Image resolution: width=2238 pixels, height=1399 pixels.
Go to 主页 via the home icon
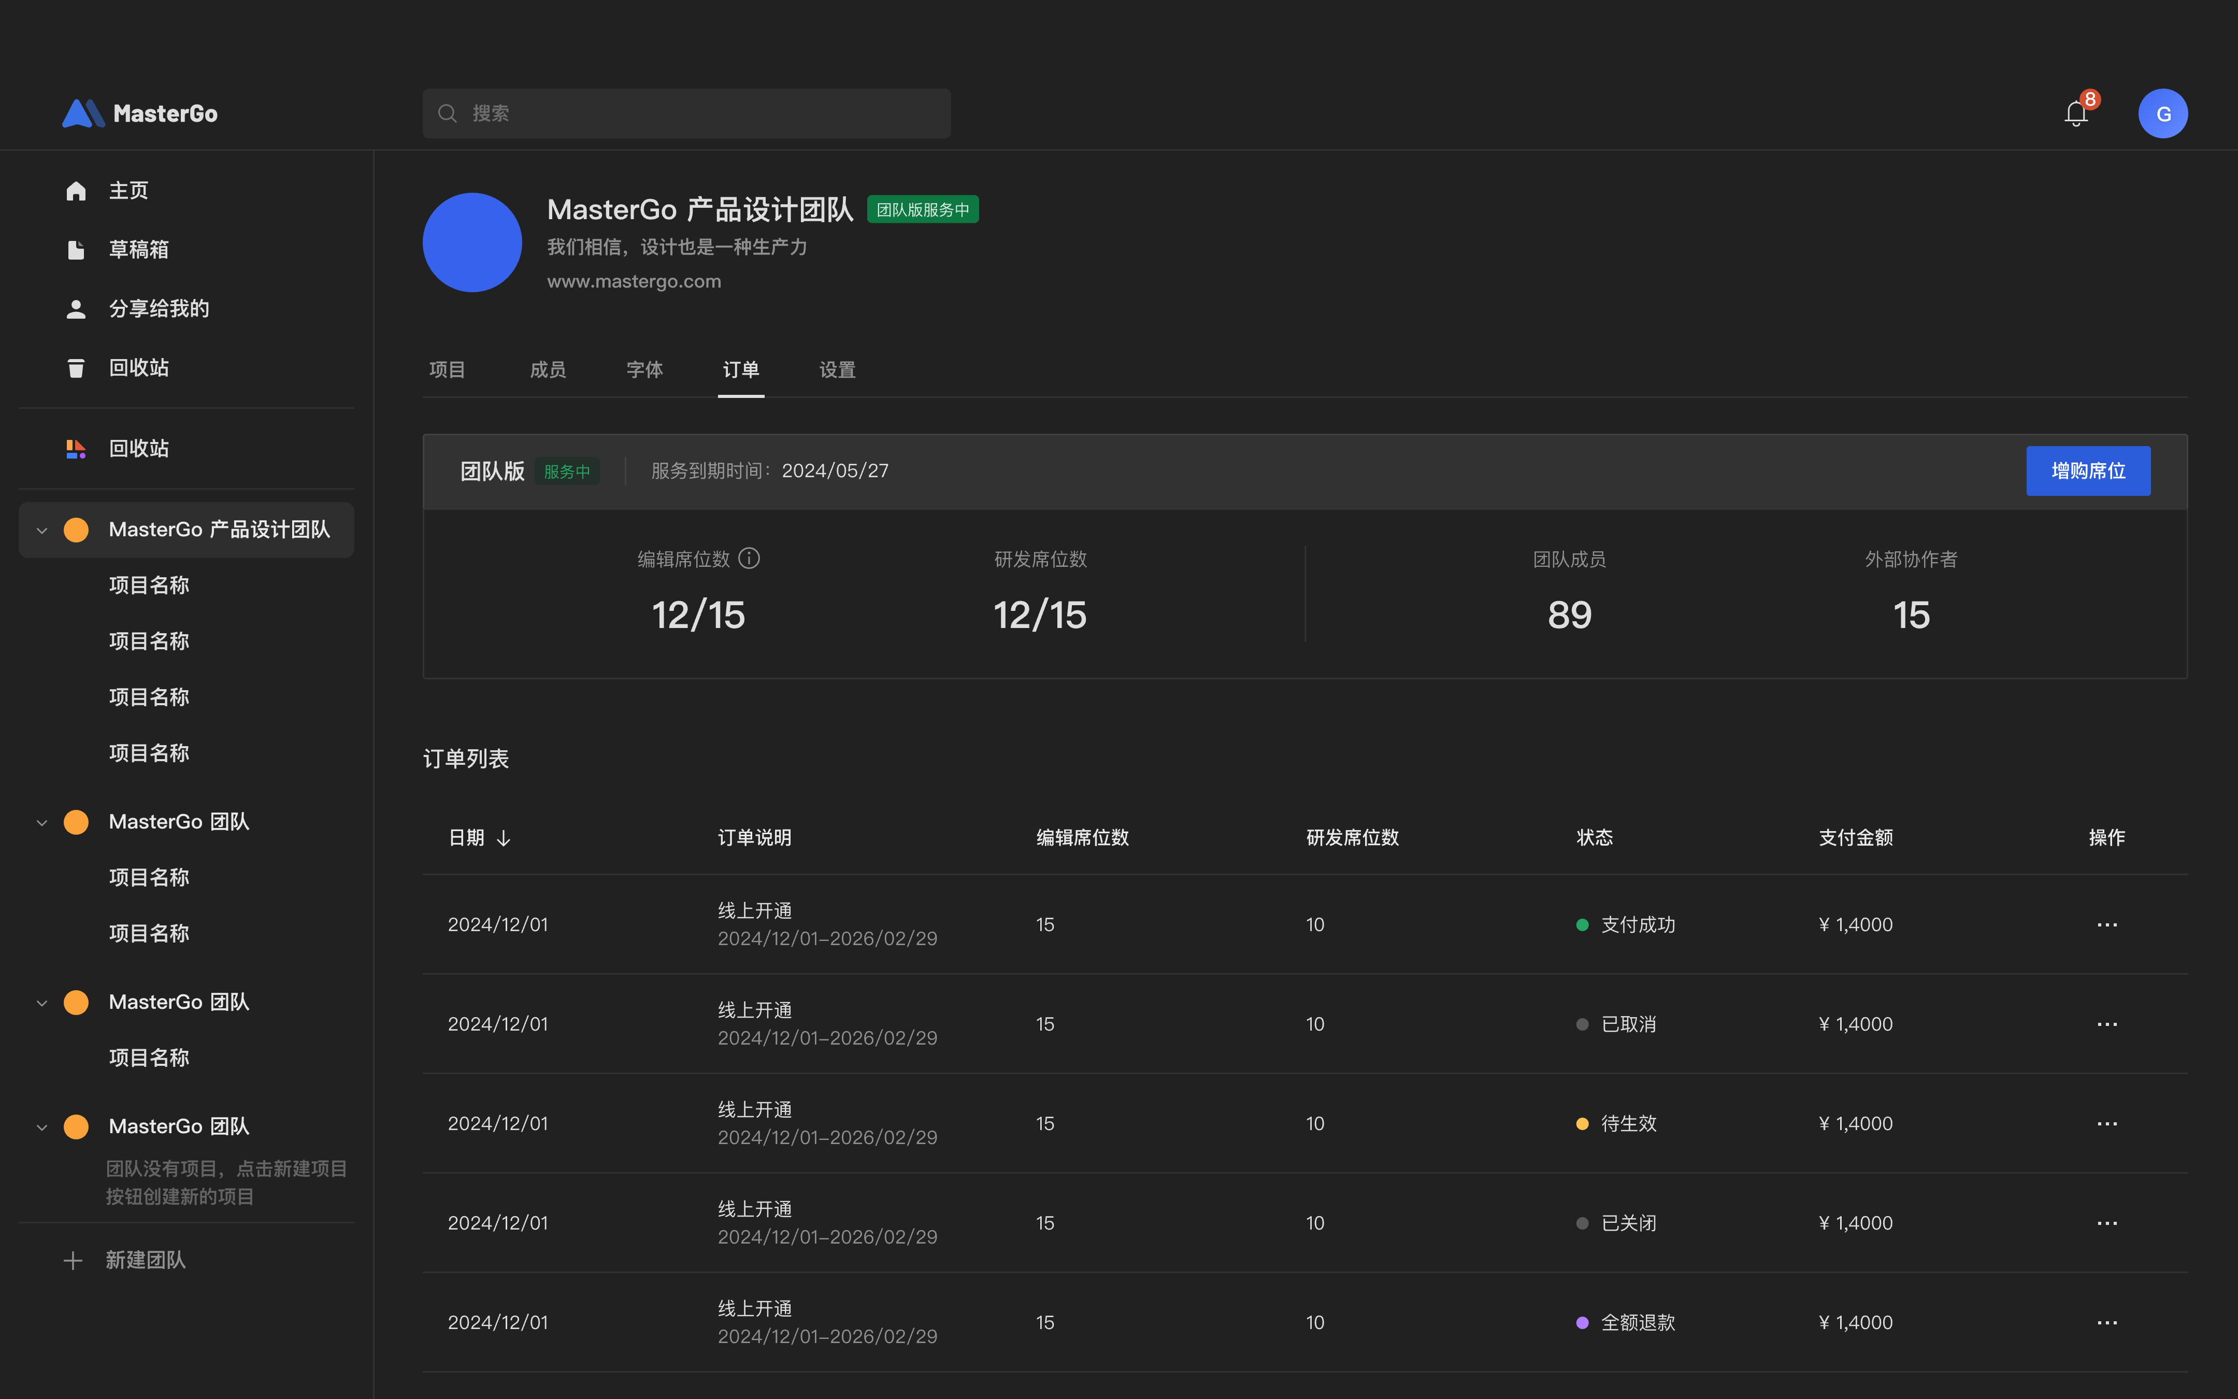[76, 191]
